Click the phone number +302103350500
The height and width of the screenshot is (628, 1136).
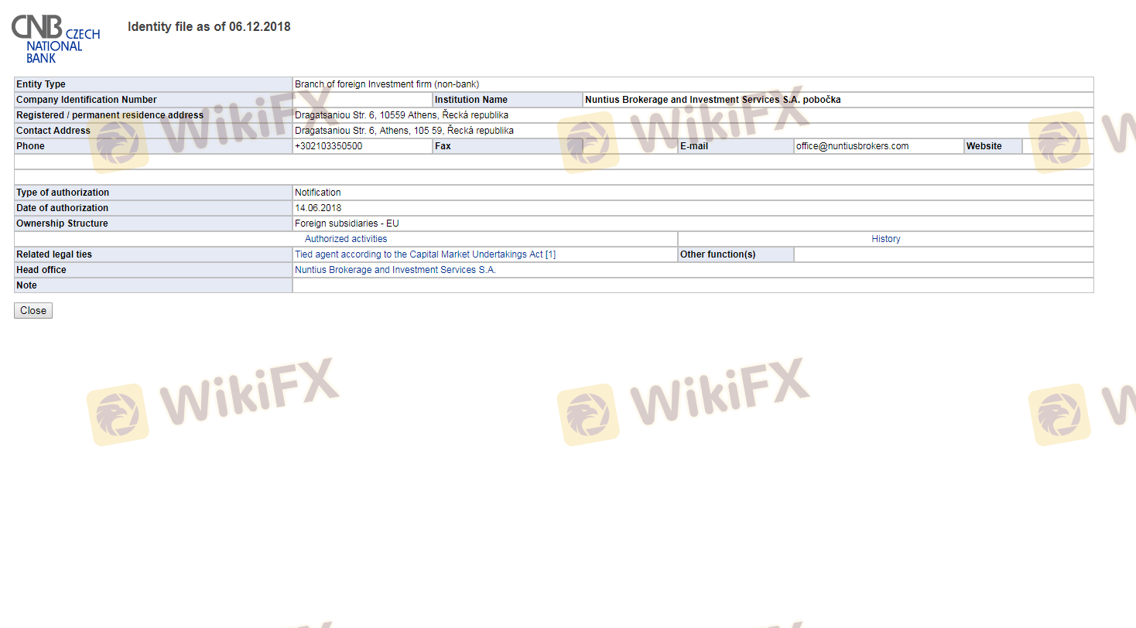pyautogui.click(x=328, y=146)
